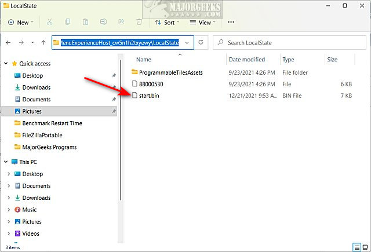
Task: Click the Cut scissors icon
Action: pyautogui.click(x=49, y=22)
